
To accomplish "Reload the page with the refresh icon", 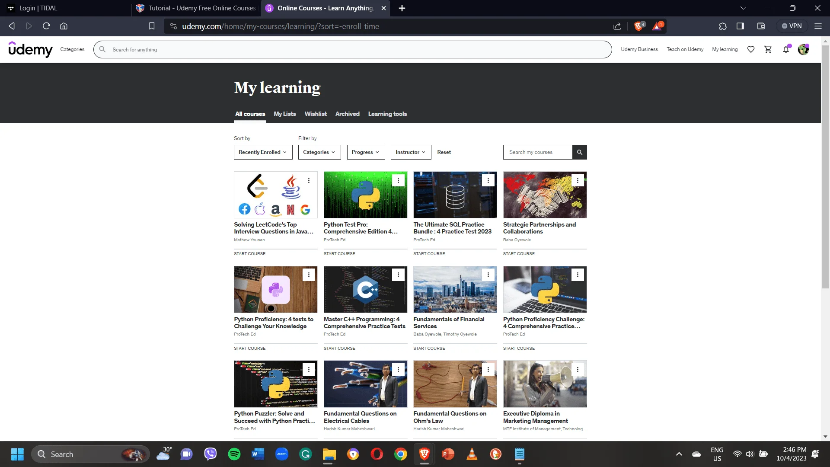I will [x=46, y=26].
